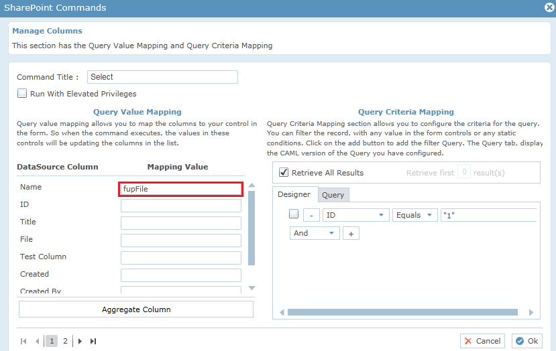
Task: Click the File mapping value field
Action: pos(181,240)
